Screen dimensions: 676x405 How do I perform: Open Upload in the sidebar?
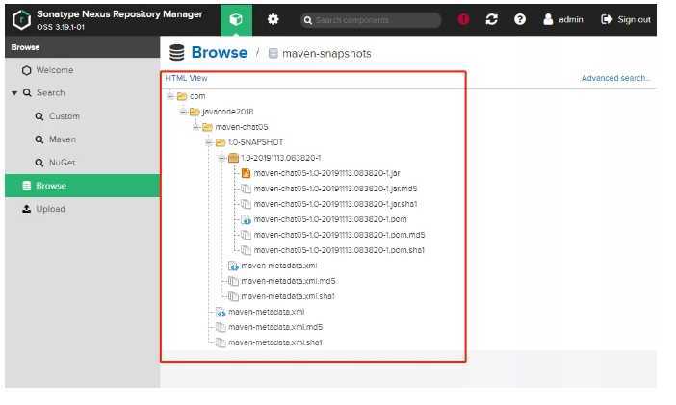50,209
